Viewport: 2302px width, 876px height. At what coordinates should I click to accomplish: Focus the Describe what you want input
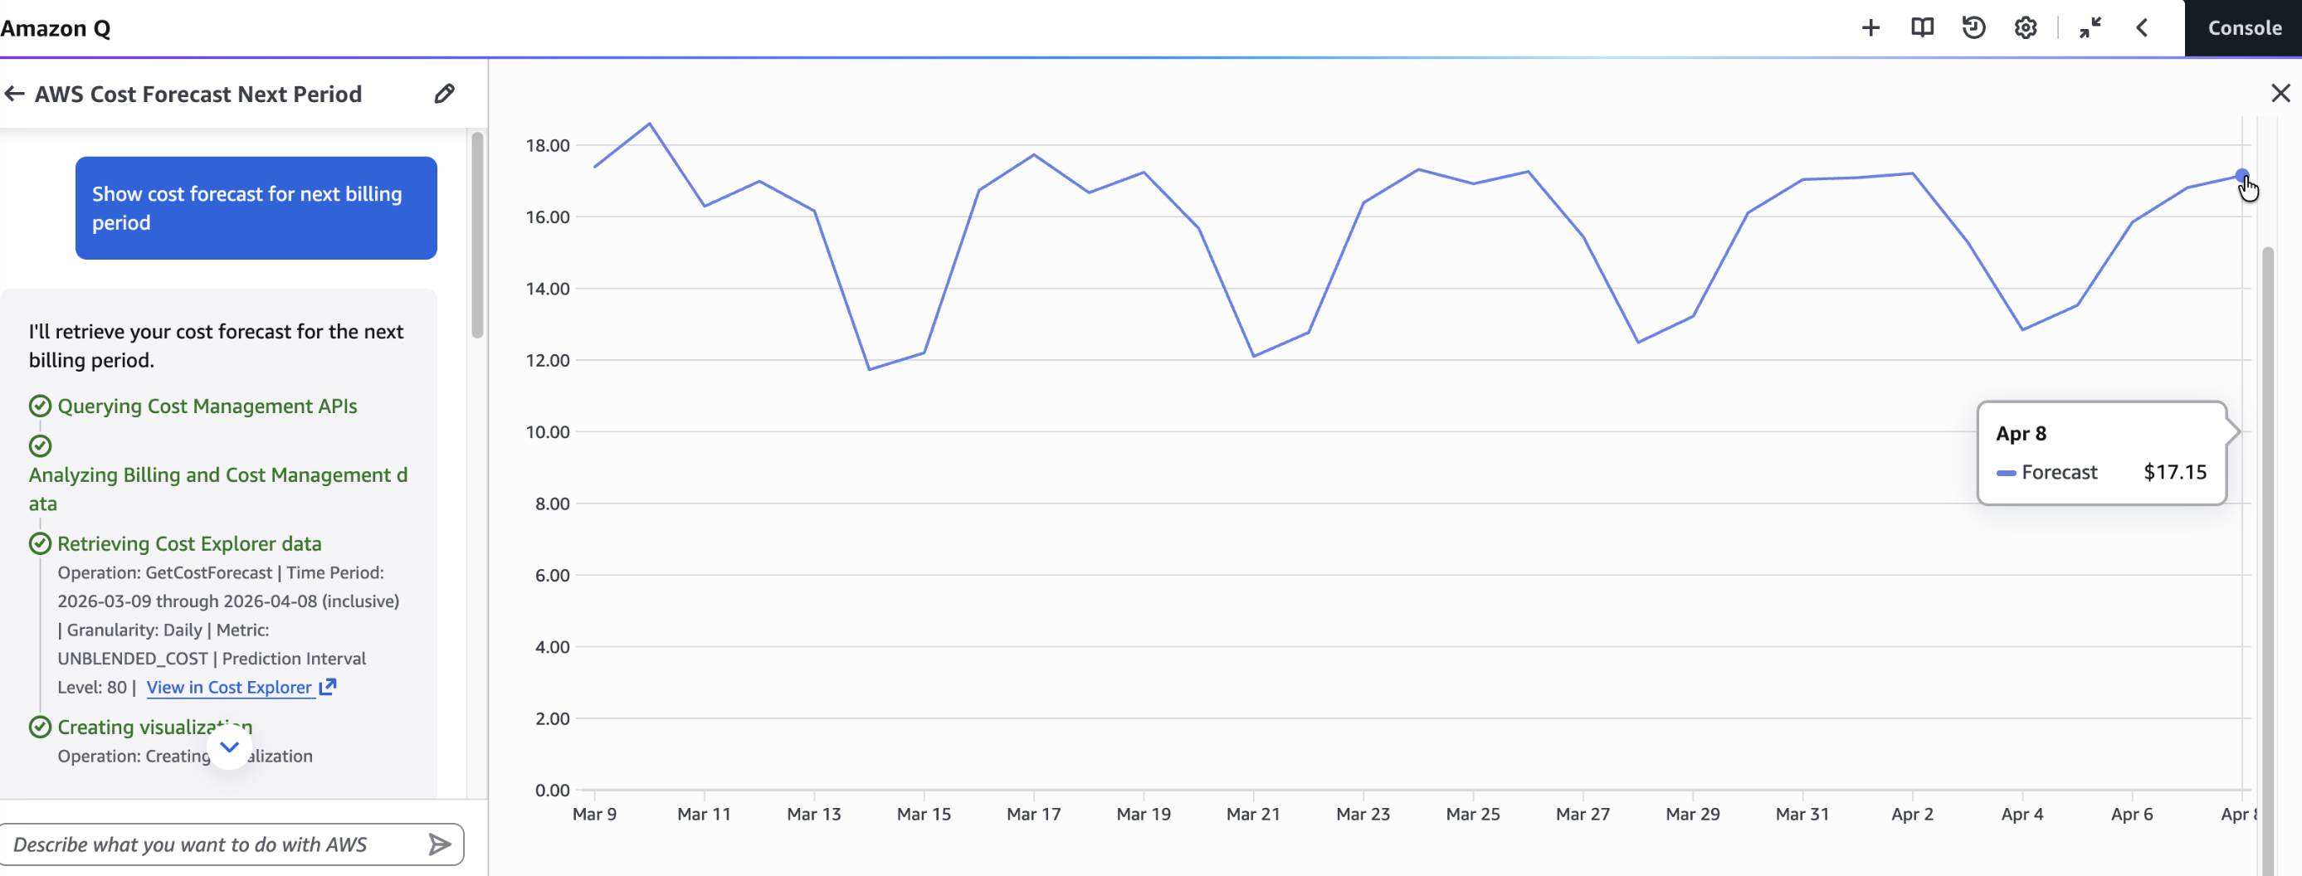point(214,844)
